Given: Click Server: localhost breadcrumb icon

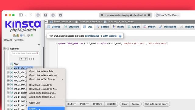Looking at the screenshot, I should click(51, 22).
